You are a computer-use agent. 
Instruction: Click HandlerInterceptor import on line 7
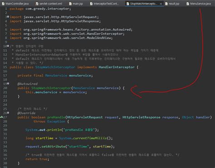click(74, 34)
